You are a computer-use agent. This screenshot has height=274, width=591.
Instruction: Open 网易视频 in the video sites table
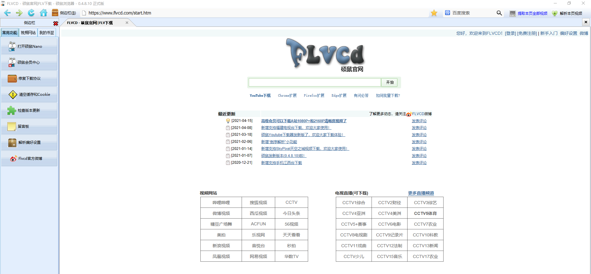[x=258, y=256]
